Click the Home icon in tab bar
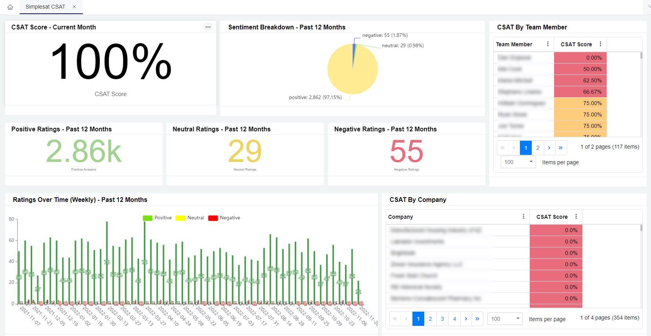 10,7
